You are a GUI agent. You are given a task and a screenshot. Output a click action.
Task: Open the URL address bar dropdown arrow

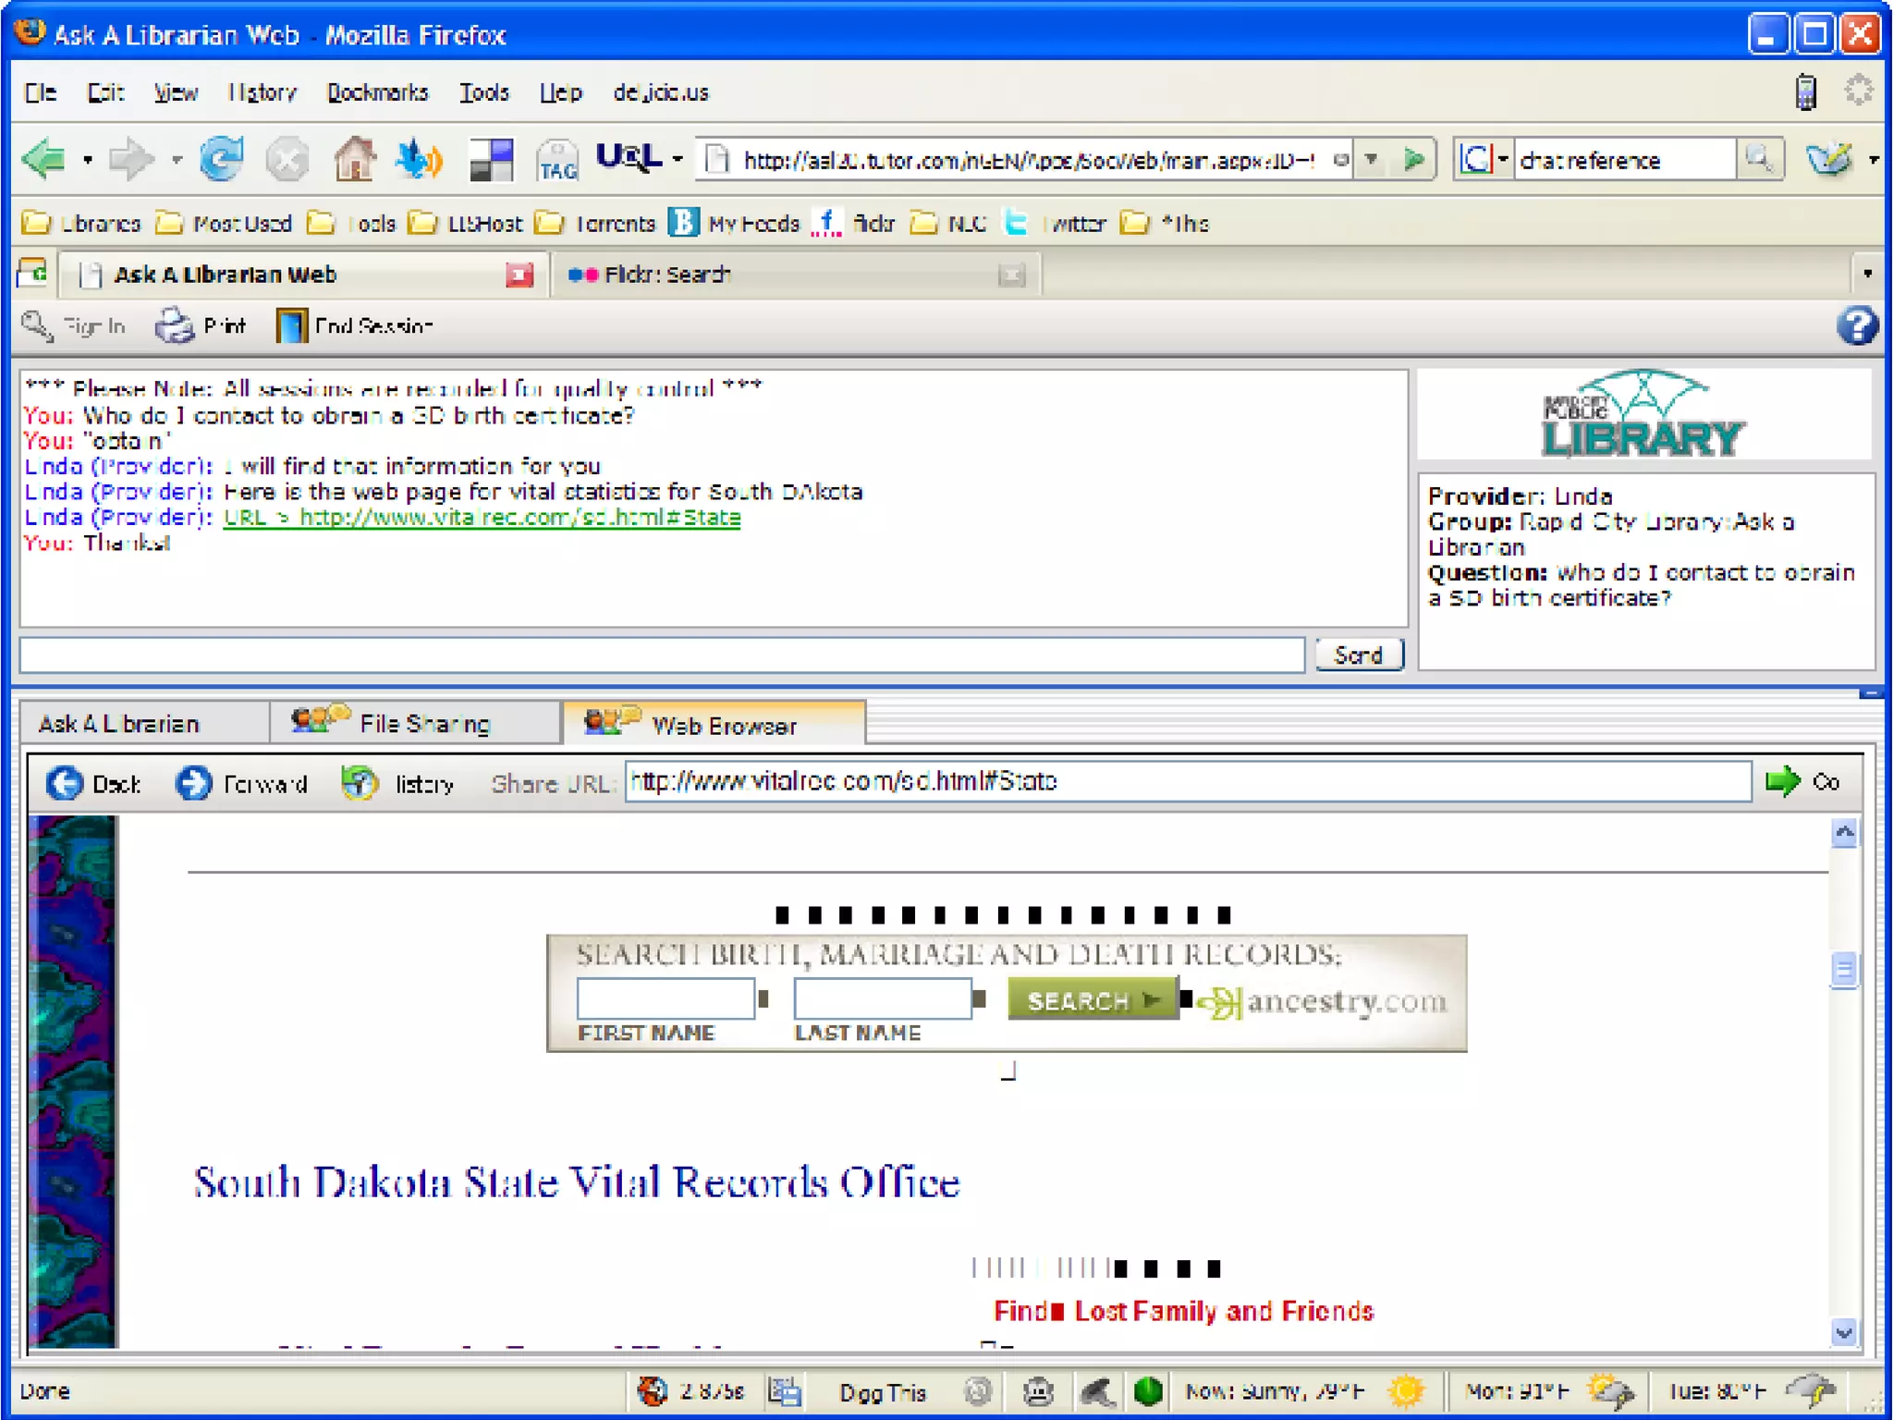(x=1372, y=160)
